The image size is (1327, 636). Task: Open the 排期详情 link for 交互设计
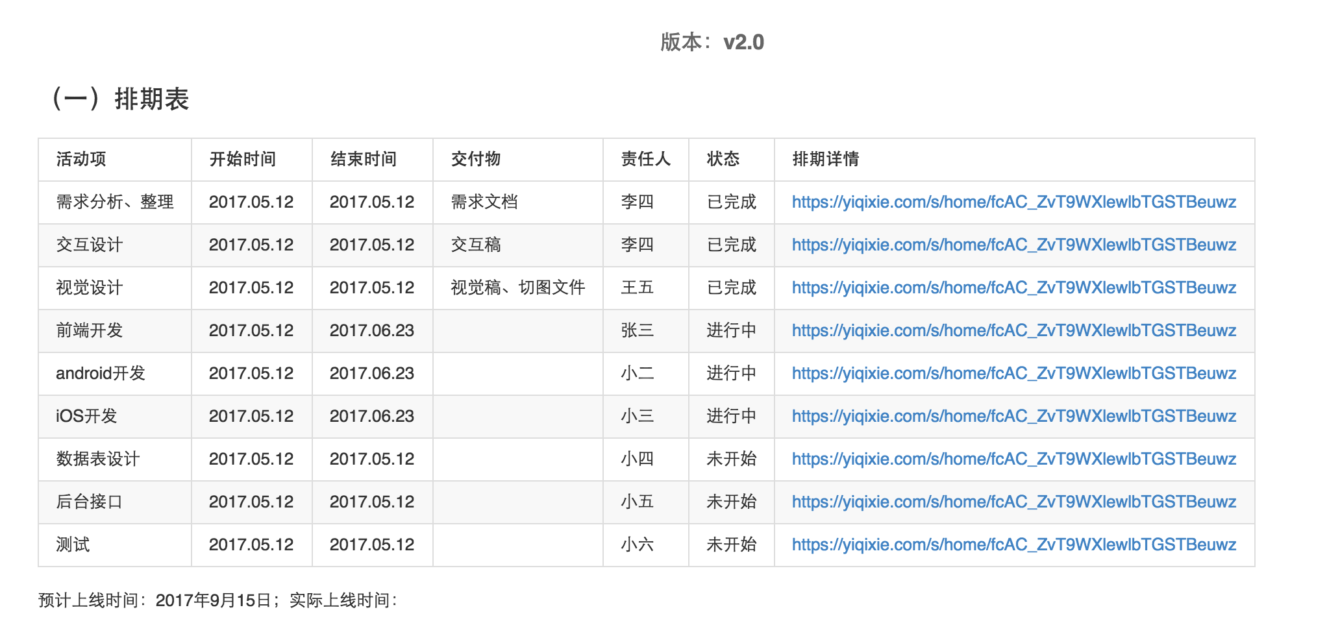[x=1013, y=245]
